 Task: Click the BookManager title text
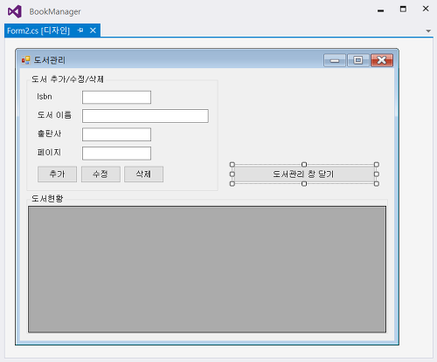tap(55, 11)
